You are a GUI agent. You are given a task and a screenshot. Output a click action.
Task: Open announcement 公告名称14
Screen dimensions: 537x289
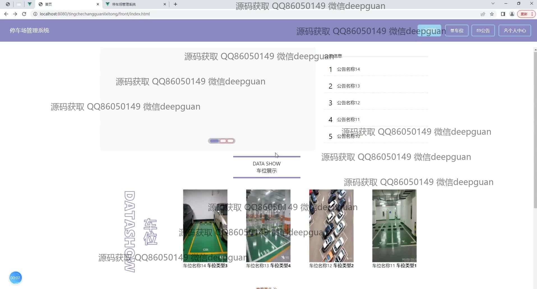click(x=348, y=69)
